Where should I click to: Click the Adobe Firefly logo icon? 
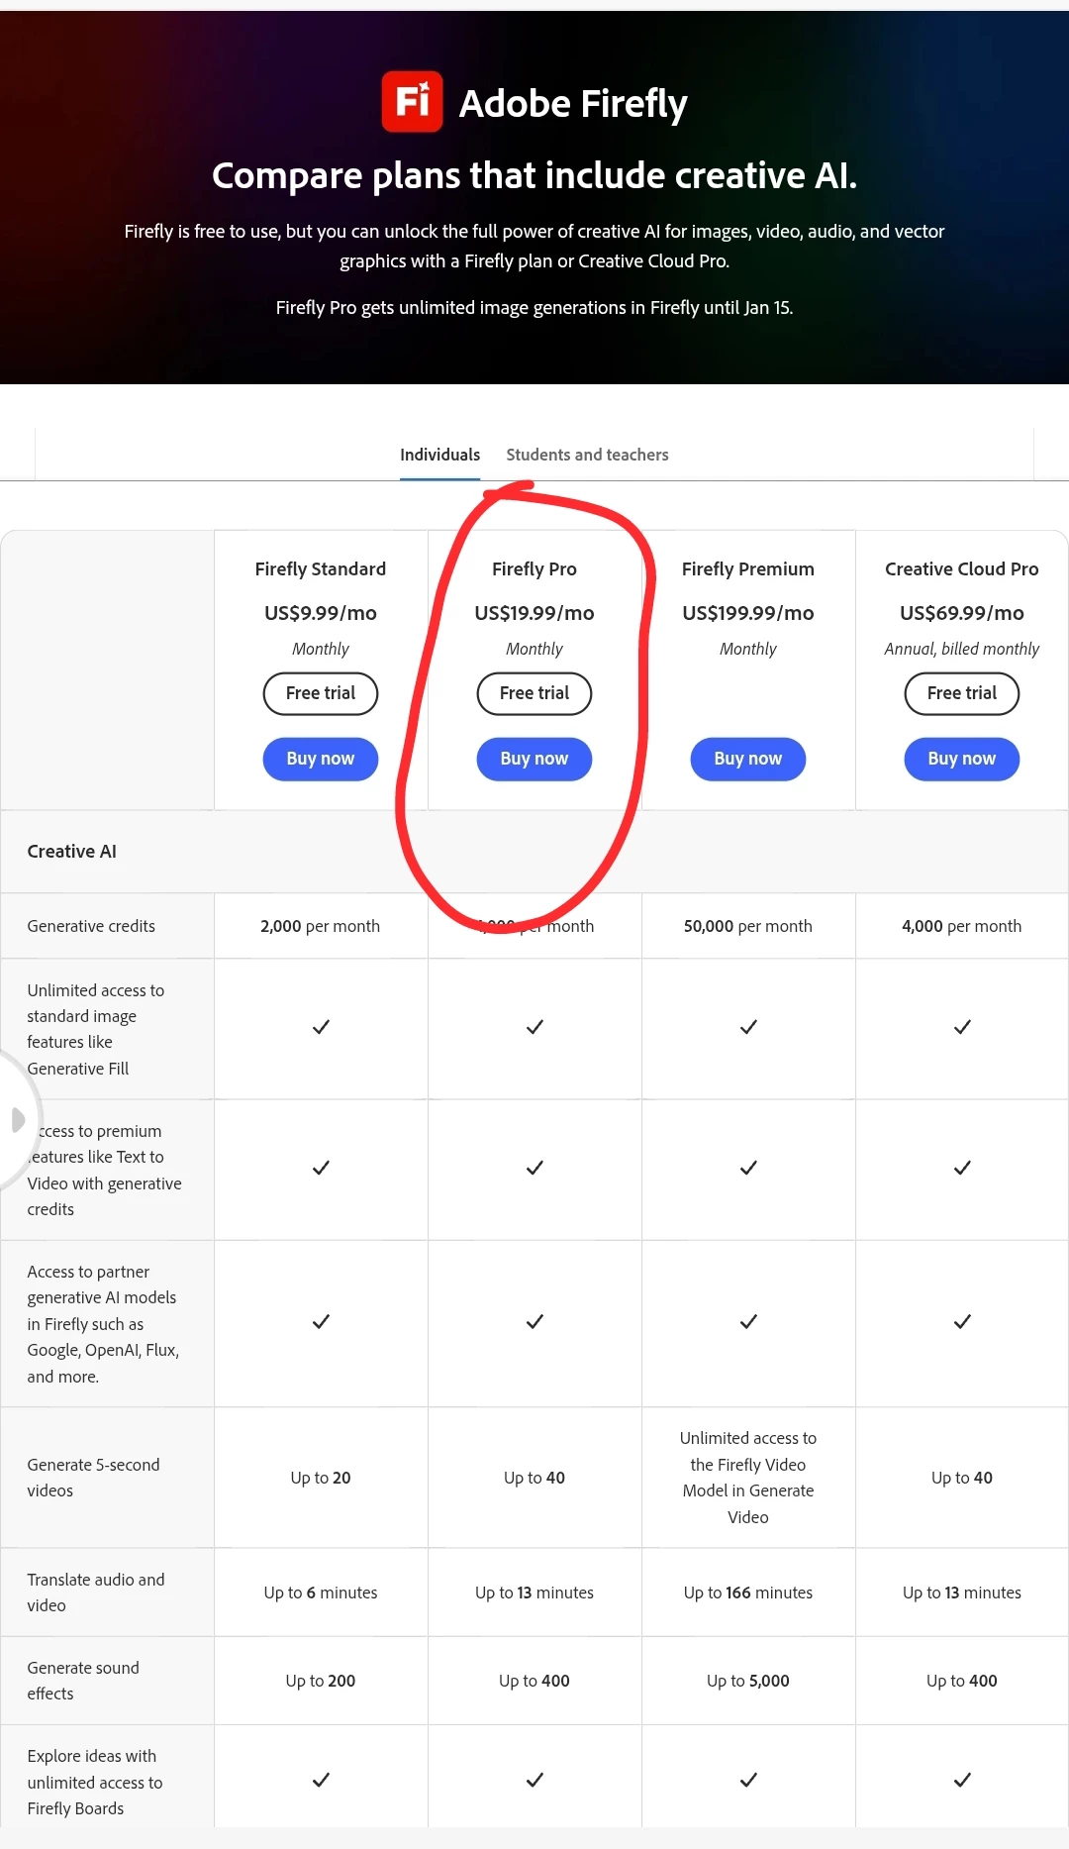coord(412,101)
